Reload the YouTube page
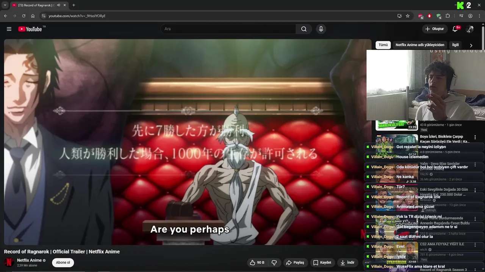This screenshot has height=272, width=485. [23, 16]
